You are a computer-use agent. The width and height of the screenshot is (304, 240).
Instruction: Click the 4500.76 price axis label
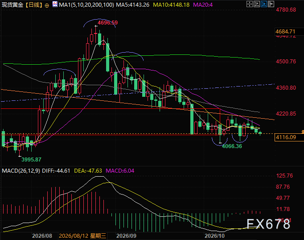286,62
